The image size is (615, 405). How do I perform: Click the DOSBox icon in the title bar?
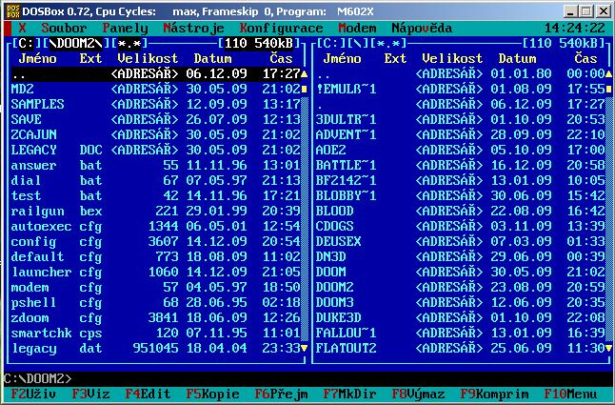pyautogui.click(x=13, y=11)
